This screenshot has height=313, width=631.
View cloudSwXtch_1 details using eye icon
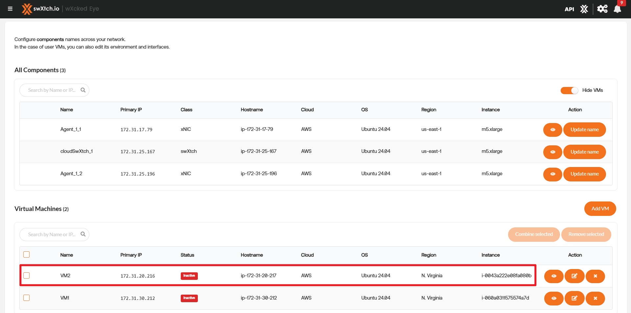coord(553,152)
